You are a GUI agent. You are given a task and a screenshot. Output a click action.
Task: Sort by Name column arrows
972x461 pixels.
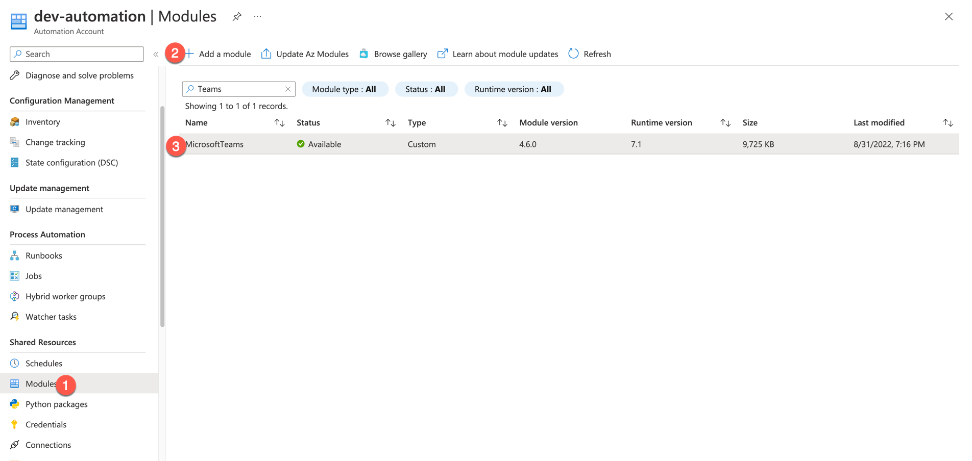(x=279, y=123)
